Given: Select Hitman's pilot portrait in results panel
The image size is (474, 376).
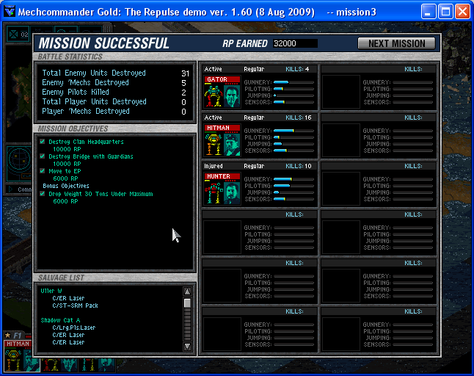Looking at the screenshot, I should click(x=232, y=144).
